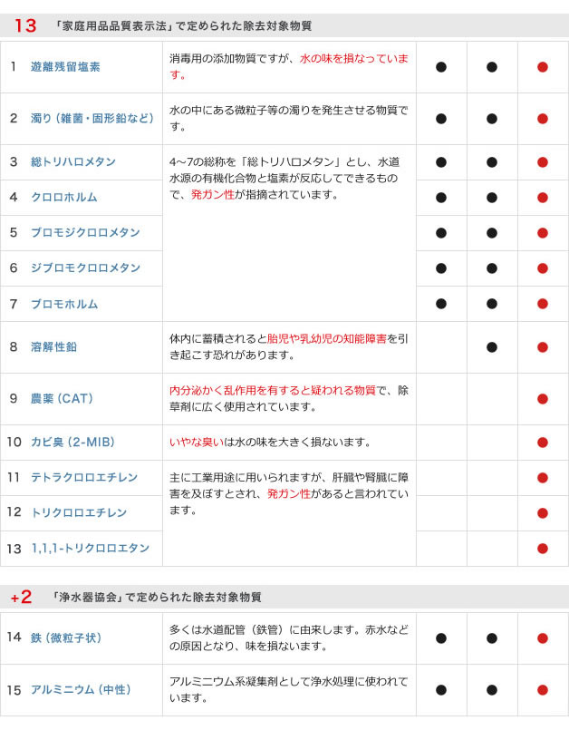Select the 遊離残留塩素 substance name
The height and width of the screenshot is (730, 569).
click(x=65, y=66)
